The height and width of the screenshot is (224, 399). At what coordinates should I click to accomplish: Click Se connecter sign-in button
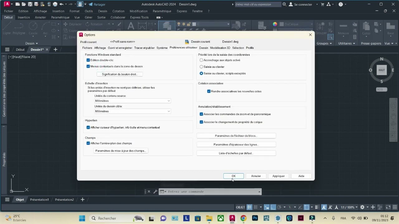[300, 4]
